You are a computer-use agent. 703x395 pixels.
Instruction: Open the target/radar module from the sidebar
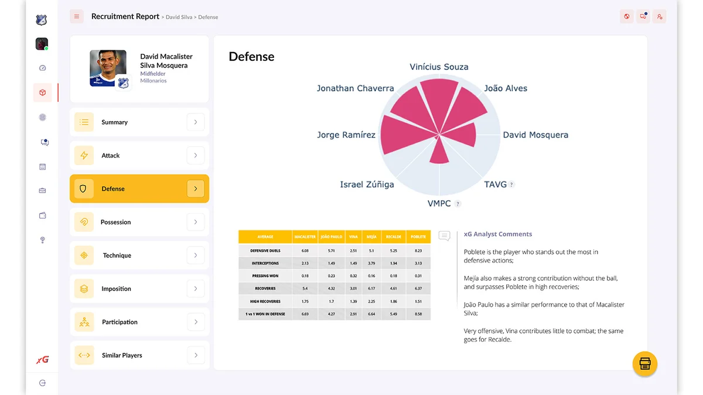point(42,117)
